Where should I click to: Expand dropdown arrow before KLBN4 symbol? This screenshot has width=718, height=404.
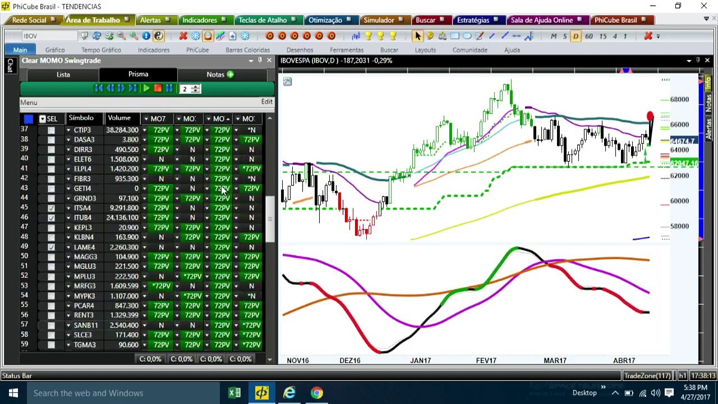click(68, 237)
